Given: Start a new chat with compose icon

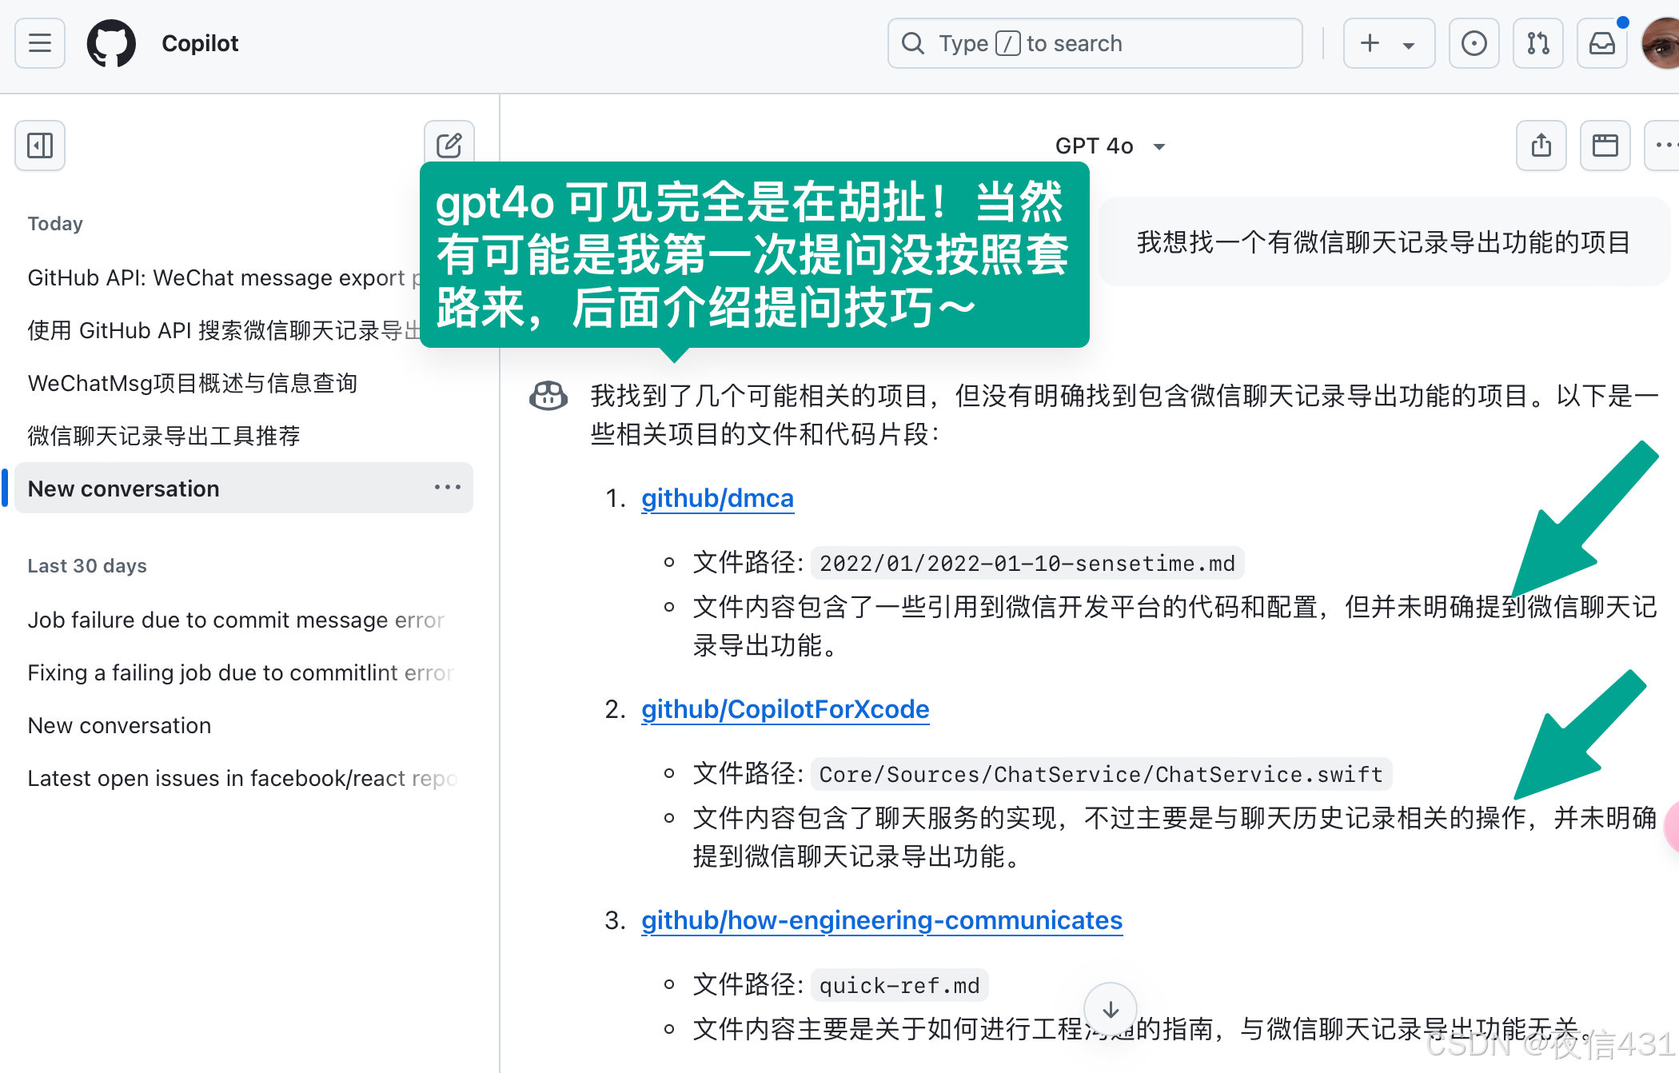Looking at the screenshot, I should pos(449,146).
